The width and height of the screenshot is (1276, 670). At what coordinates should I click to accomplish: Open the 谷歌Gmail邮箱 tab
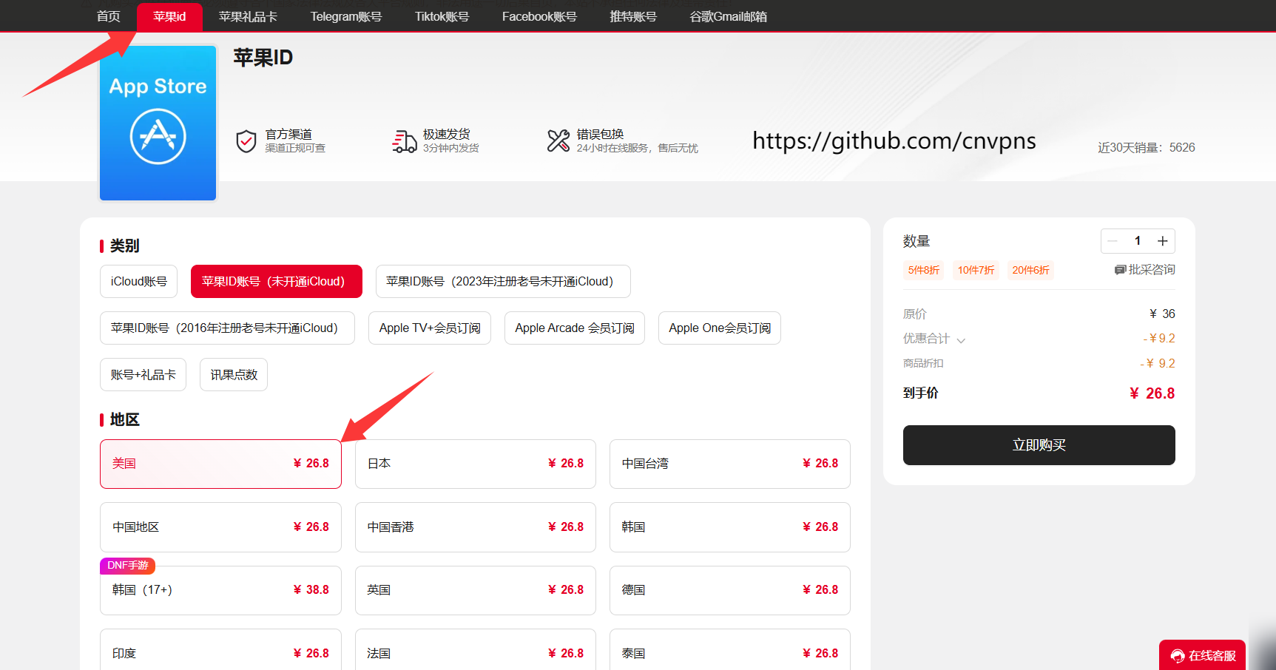[729, 16]
